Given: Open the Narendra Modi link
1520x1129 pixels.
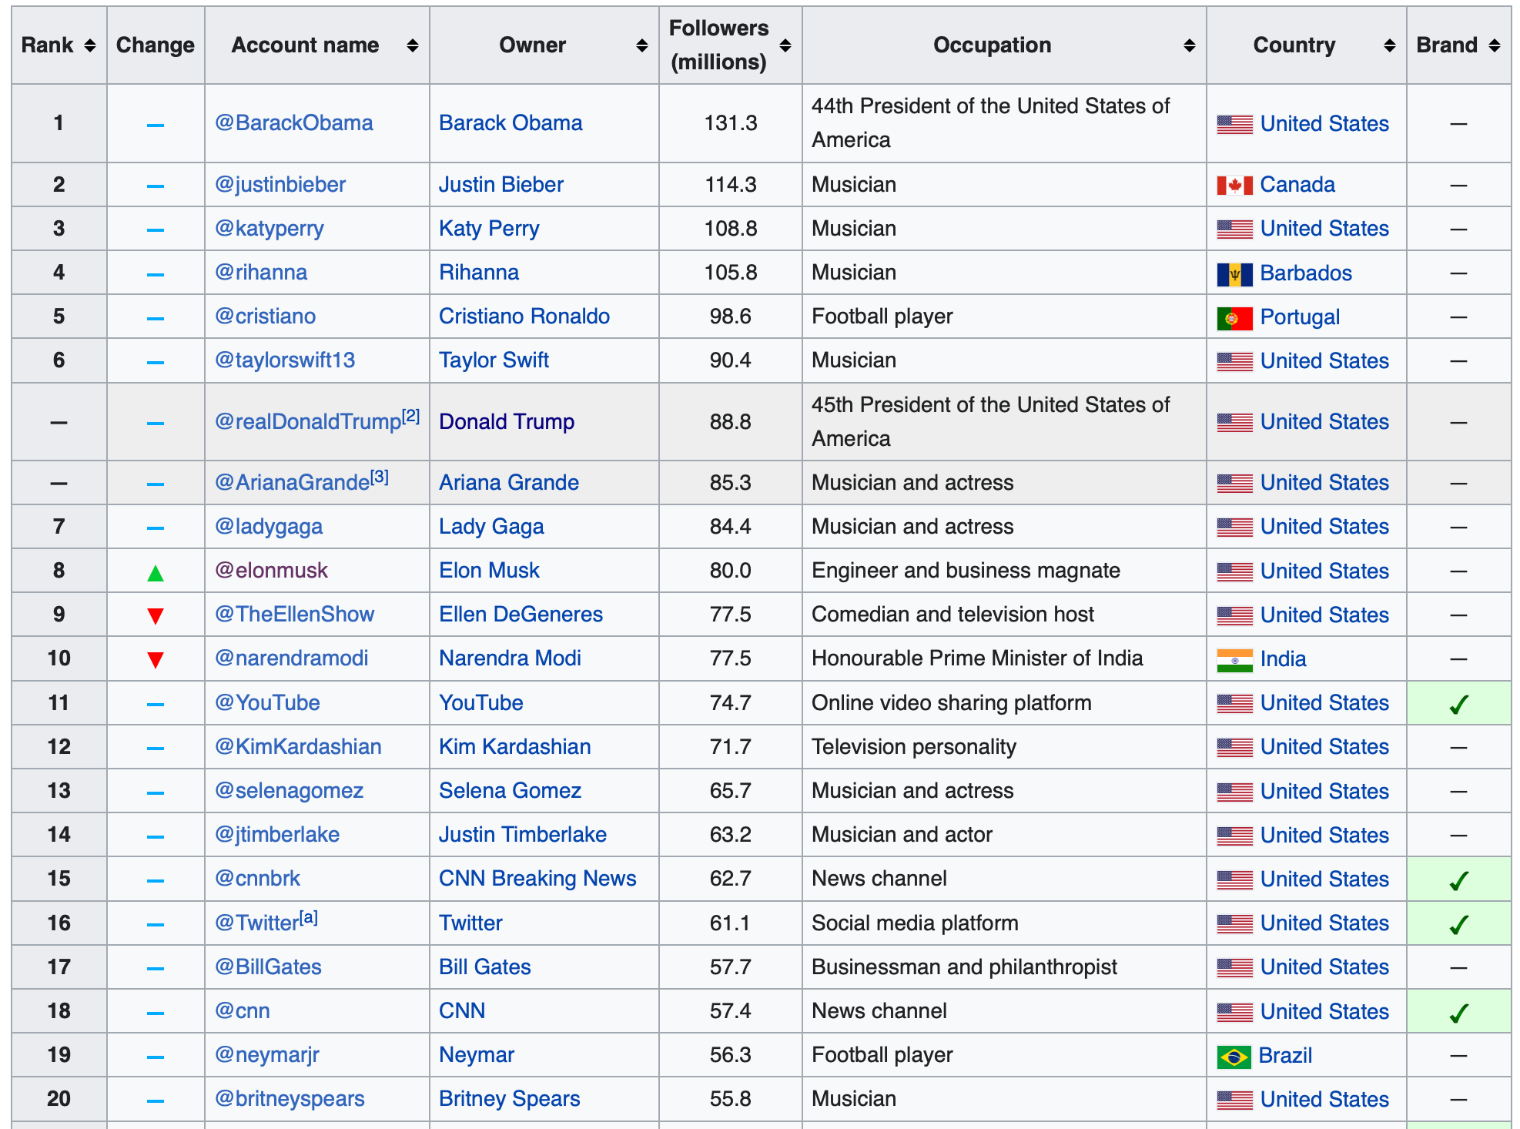Looking at the screenshot, I should pyautogui.click(x=510, y=658).
